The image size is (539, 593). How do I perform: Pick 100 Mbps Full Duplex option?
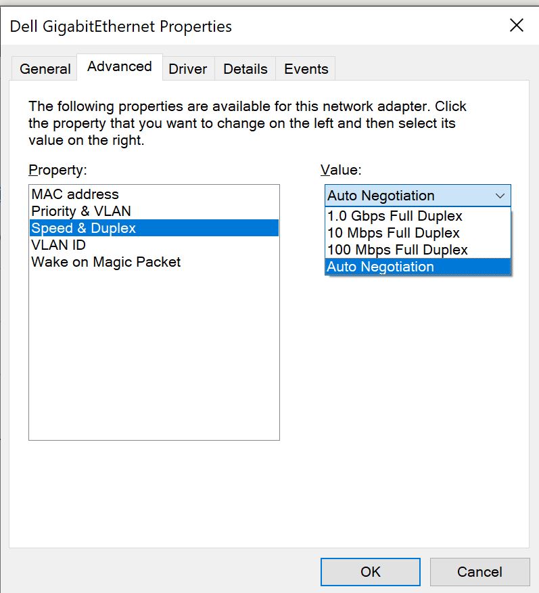(x=397, y=250)
